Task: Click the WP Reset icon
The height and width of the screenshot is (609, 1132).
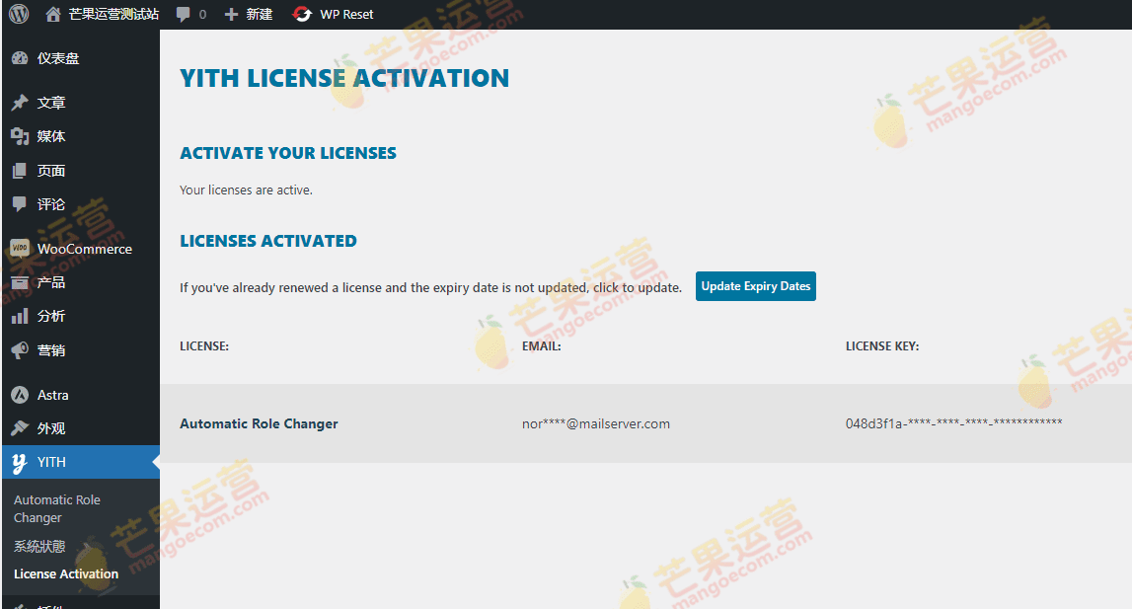Action: tap(302, 14)
